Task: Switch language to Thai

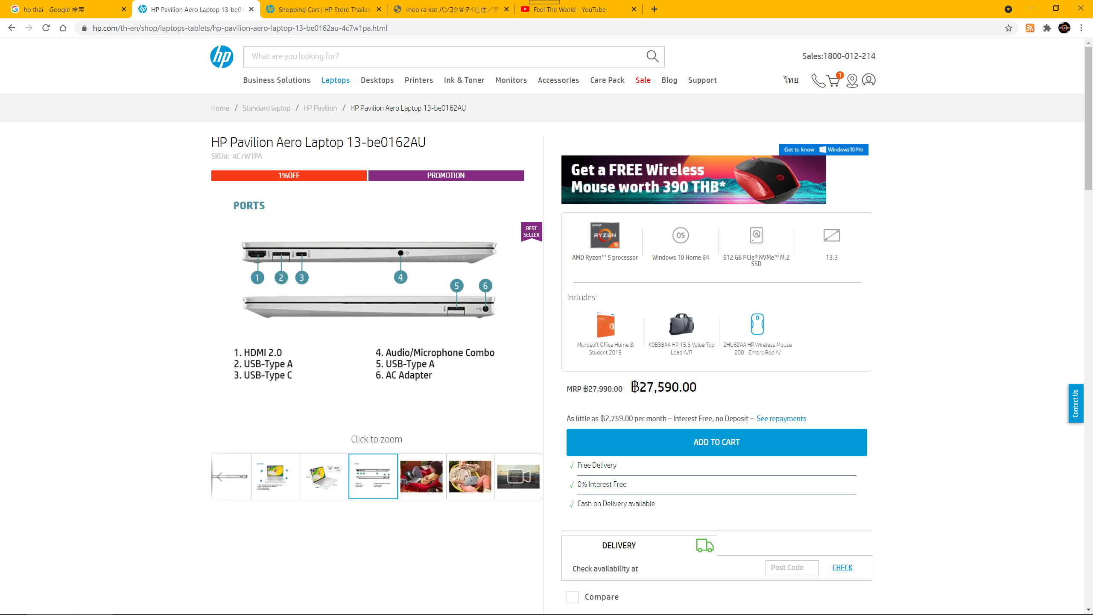Action: pyautogui.click(x=791, y=80)
